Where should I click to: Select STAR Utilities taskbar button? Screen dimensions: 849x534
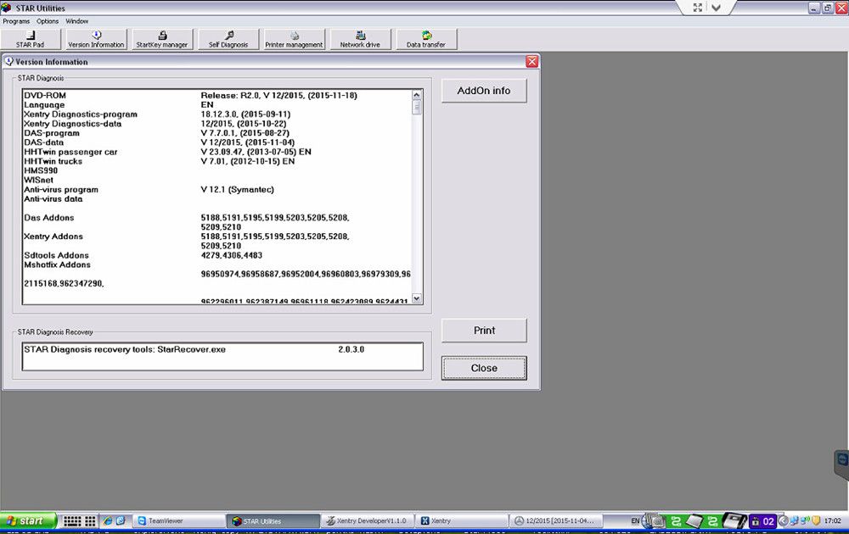pyautogui.click(x=273, y=521)
